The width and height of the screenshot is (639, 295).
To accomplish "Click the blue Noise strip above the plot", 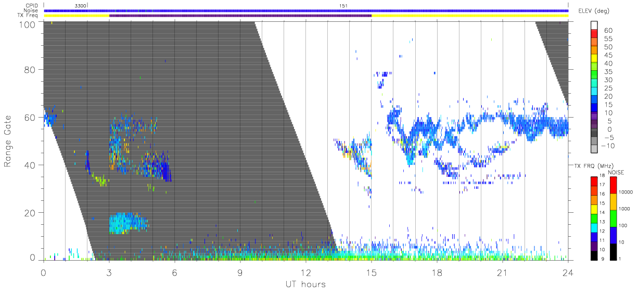I will 306,10.
